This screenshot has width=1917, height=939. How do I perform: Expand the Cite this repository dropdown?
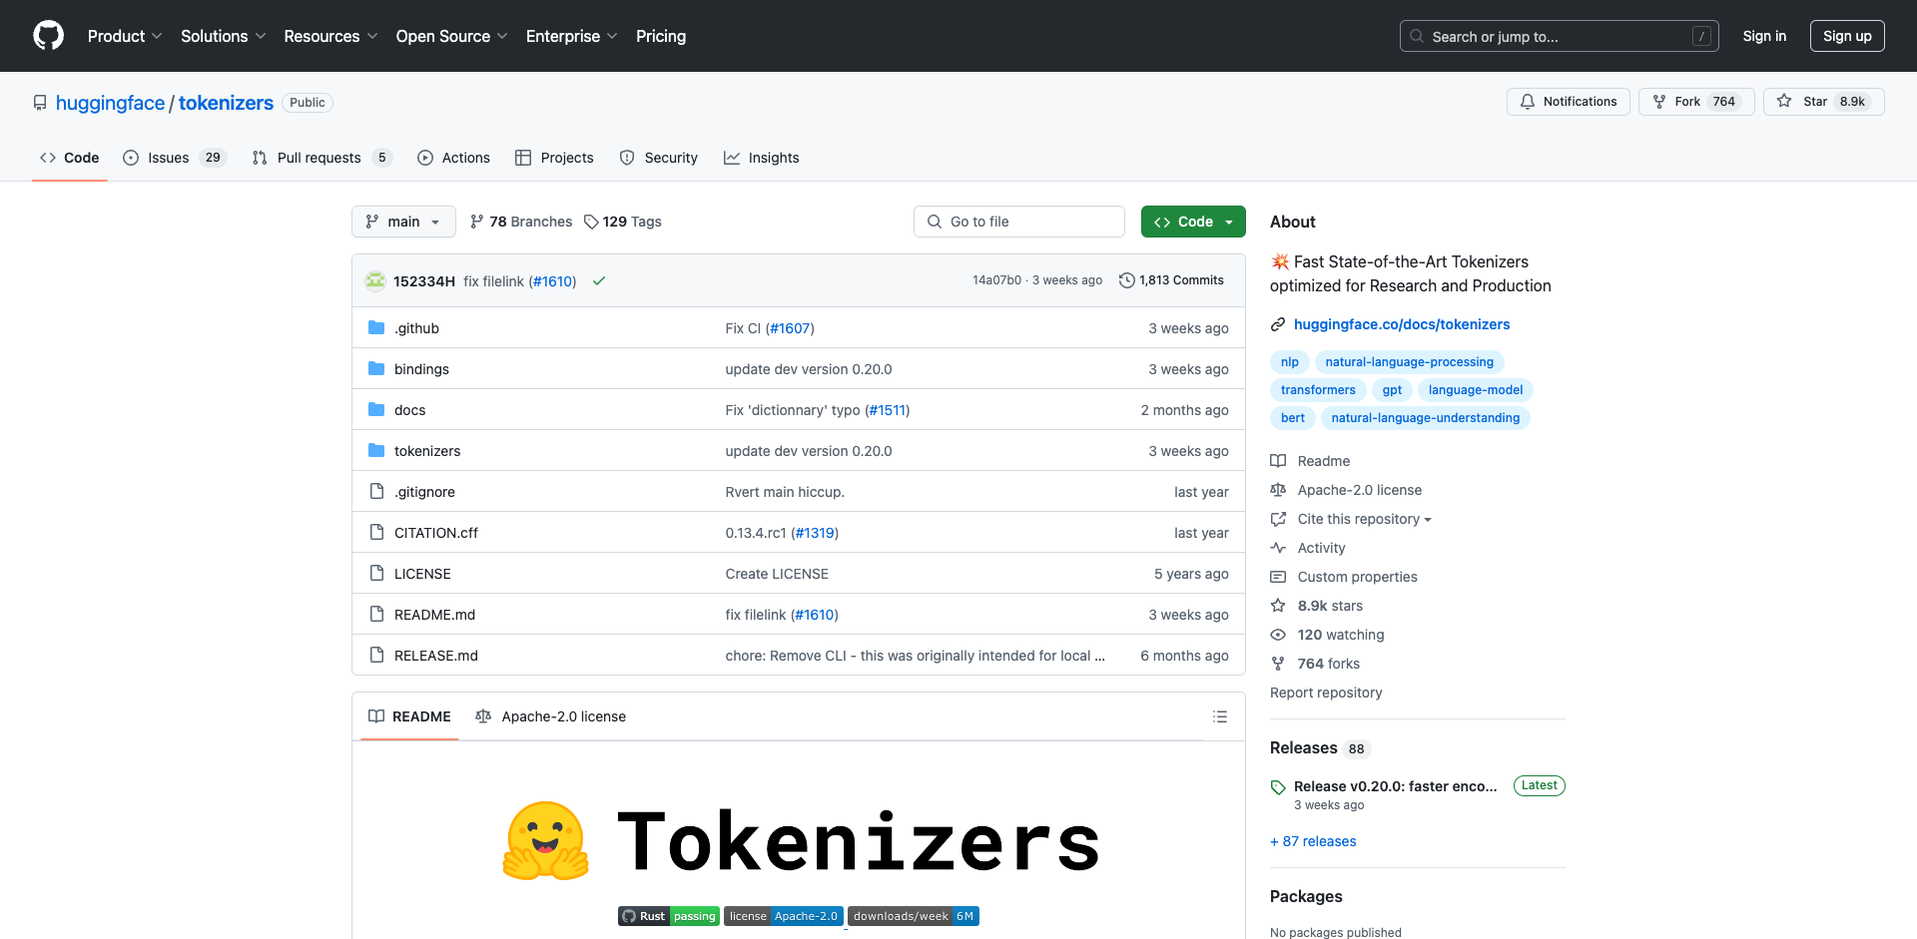1358,519
